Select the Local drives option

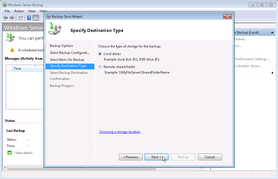pos(100,54)
